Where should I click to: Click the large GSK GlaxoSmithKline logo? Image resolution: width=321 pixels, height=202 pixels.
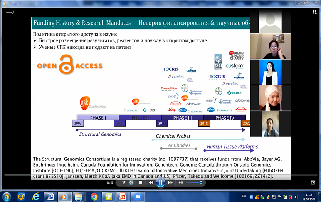pyautogui.click(x=93, y=103)
